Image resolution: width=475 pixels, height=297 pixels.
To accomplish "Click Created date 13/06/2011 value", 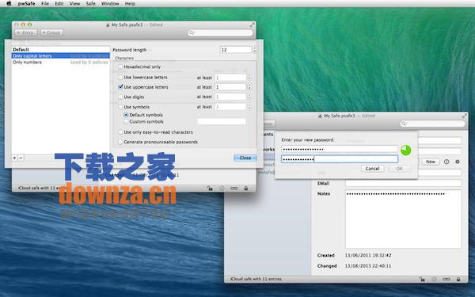I will click(368, 256).
